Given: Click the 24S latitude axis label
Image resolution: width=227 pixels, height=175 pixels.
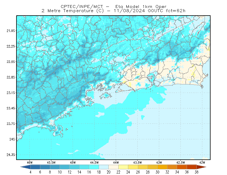Looking at the screenshot, I should (12, 139).
